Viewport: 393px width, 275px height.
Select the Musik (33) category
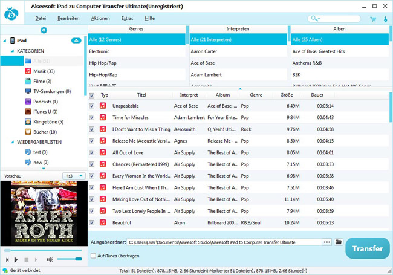click(x=44, y=71)
